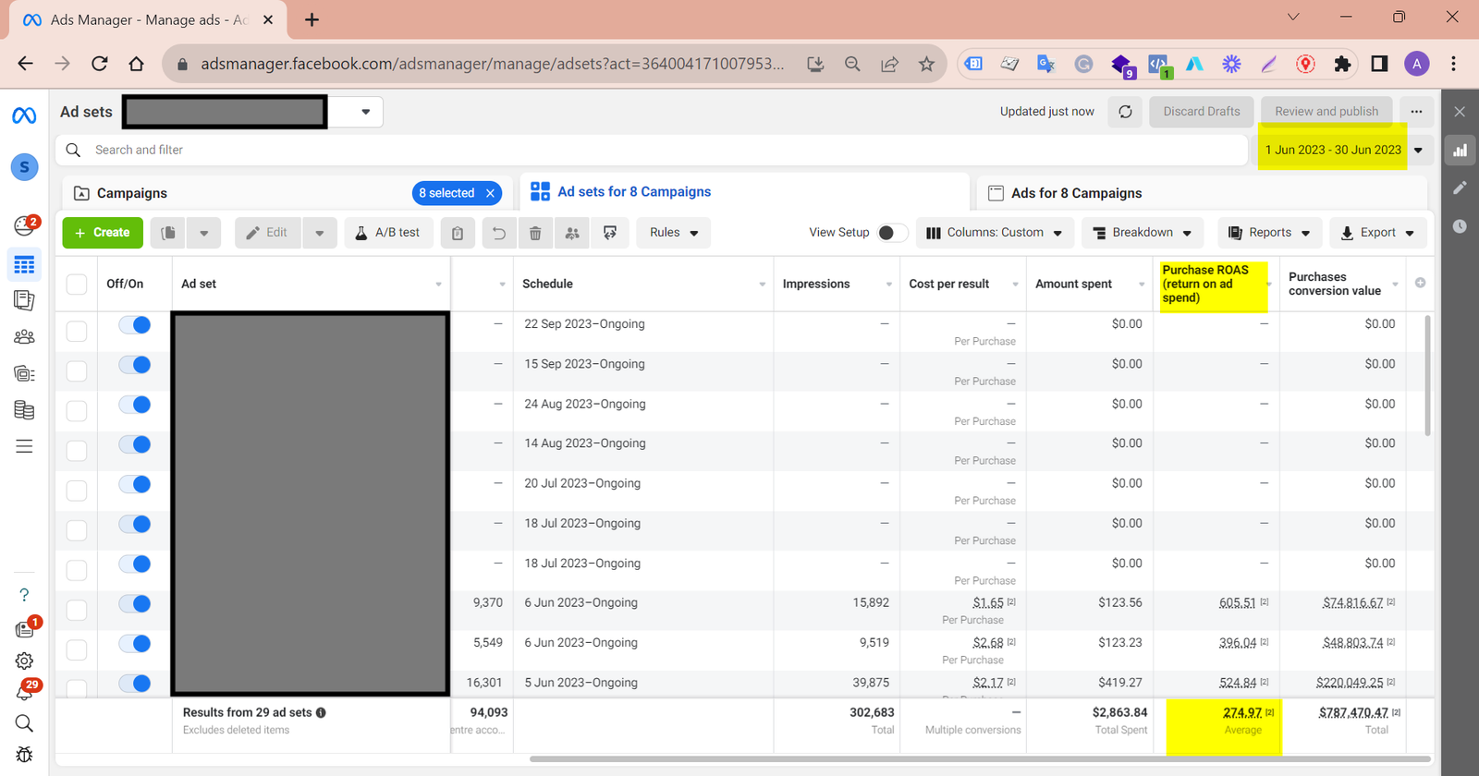
Task: Click the Review and publish button
Action: (1326, 112)
